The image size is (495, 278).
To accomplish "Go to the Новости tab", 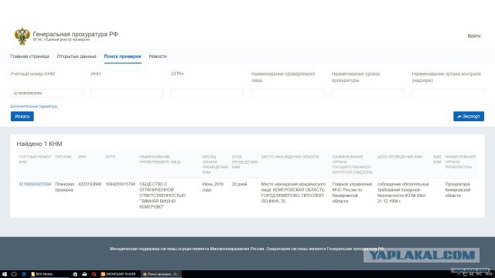I will pos(158,56).
